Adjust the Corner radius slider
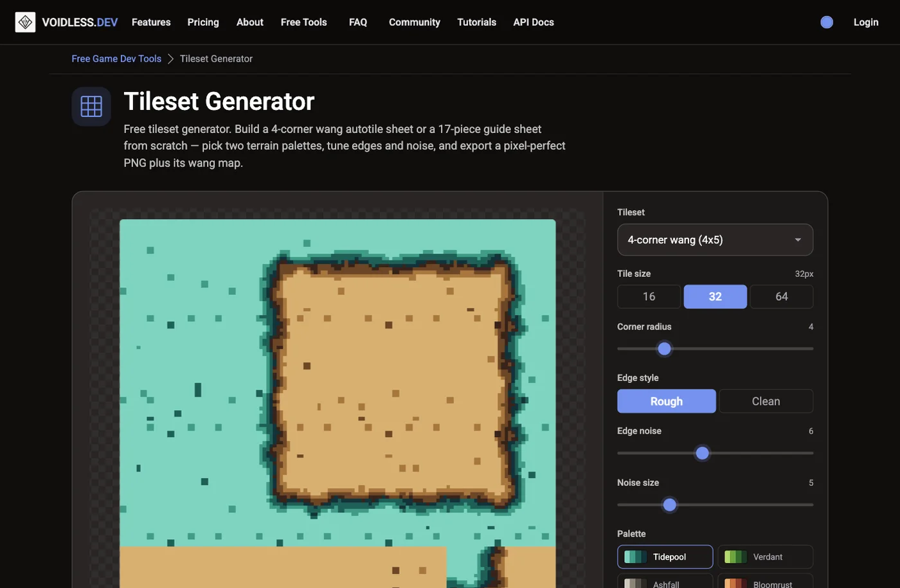Screen dimensions: 900x588 click(x=715, y=349)
